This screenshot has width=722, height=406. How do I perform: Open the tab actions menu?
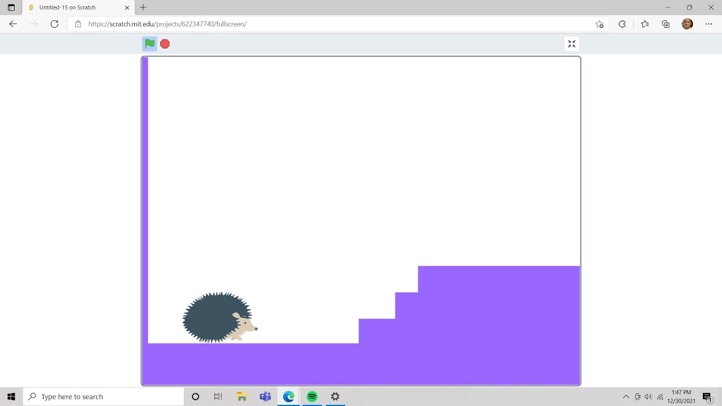[11, 7]
